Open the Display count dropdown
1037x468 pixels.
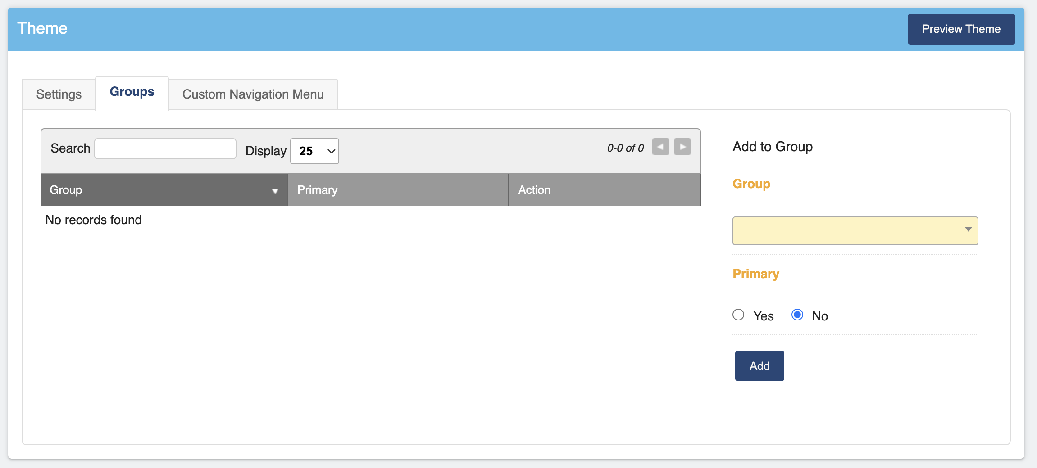click(314, 151)
